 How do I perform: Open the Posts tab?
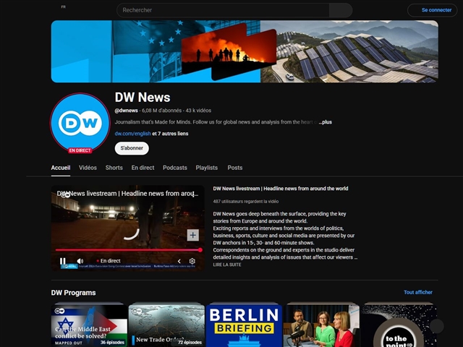click(x=234, y=168)
